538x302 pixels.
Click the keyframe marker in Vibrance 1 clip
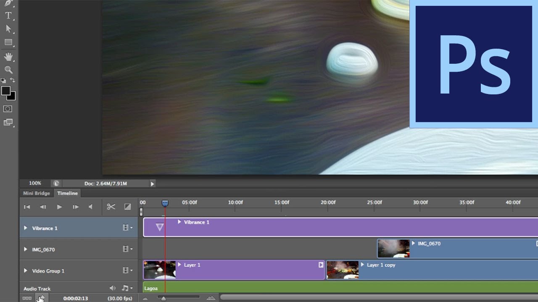click(x=160, y=227)
